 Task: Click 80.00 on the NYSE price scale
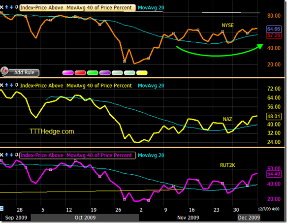click(x=274, y=16)
